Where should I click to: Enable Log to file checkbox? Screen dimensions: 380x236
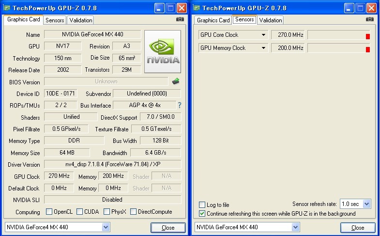(x=202, y=205)
